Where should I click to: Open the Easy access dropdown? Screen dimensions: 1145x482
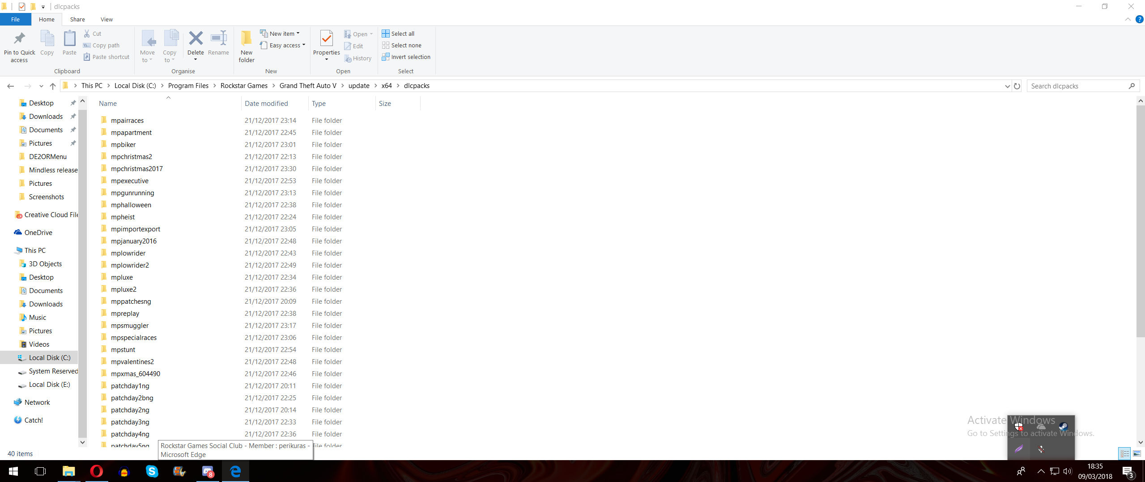283,45
